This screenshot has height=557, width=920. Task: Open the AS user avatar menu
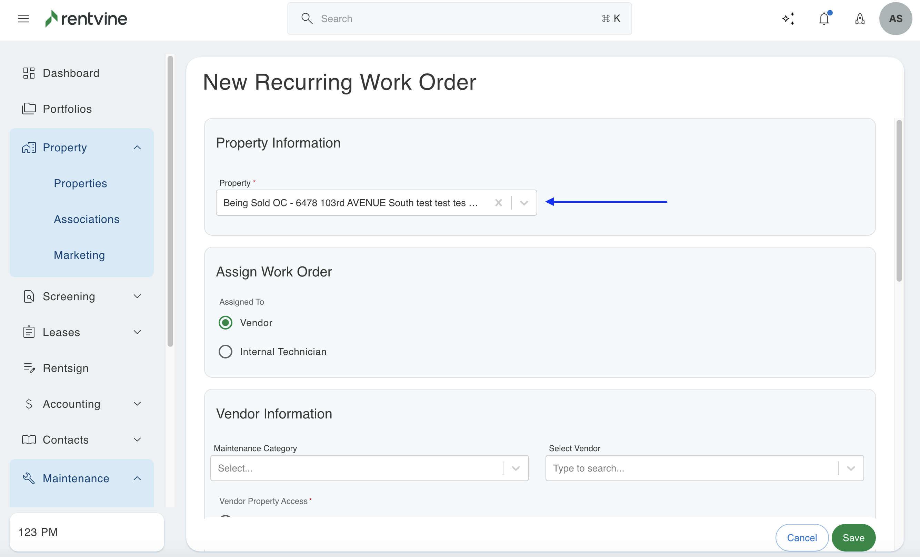[x=896, y=18]
